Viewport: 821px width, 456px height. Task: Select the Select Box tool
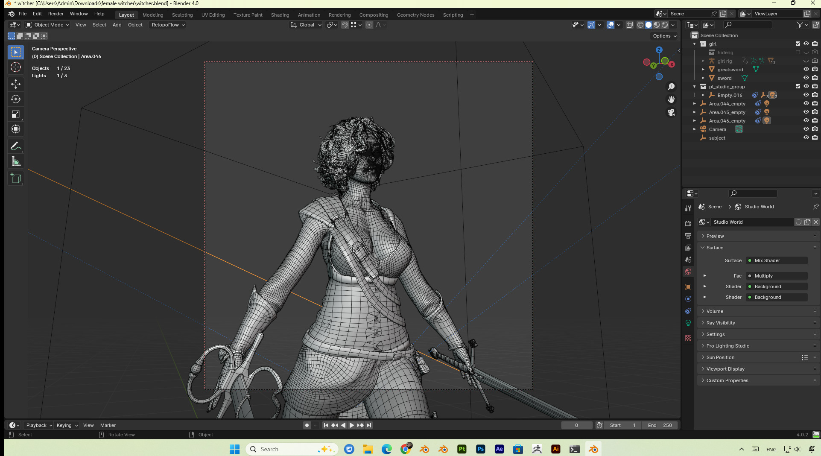[16, 52]
